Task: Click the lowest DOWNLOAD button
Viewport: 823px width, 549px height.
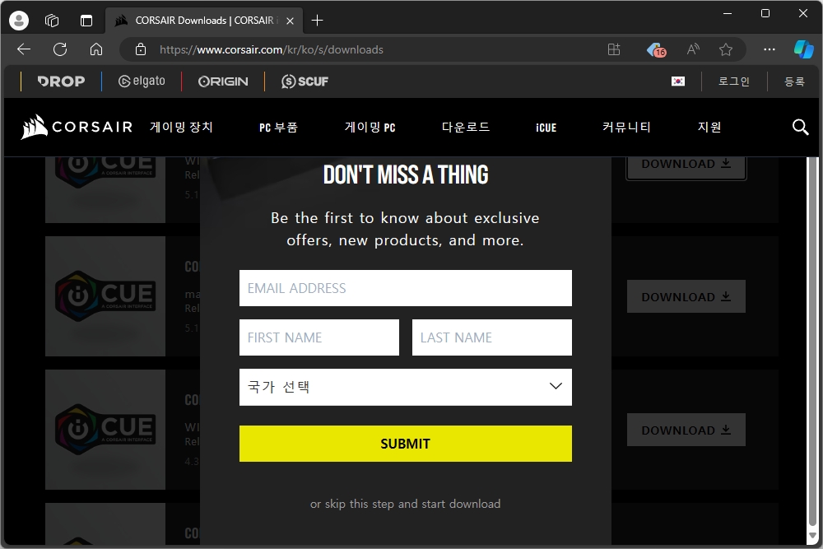Action: (686, 430)
